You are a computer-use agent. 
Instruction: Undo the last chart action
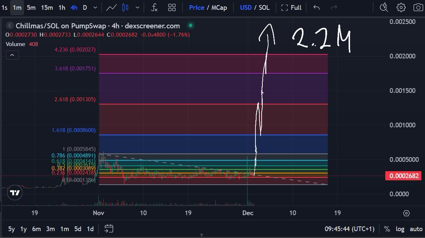click(x=316, y=8)
